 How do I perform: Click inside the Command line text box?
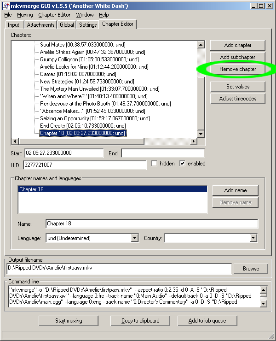[134, 297]
